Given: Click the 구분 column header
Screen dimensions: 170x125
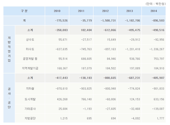Looking at the screenshot, I should pyautogui.click(x=24, y=11).
